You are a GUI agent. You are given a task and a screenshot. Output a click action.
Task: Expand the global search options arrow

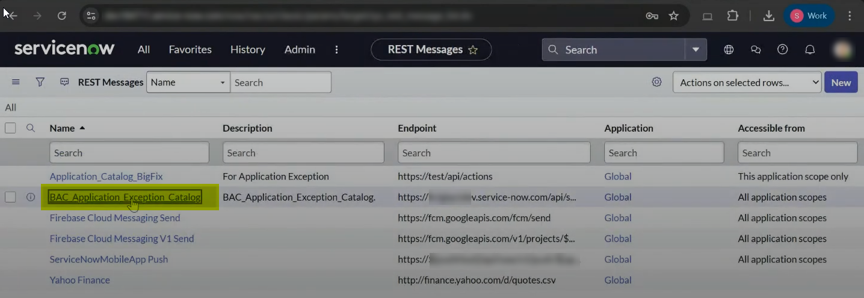point(696,50)
